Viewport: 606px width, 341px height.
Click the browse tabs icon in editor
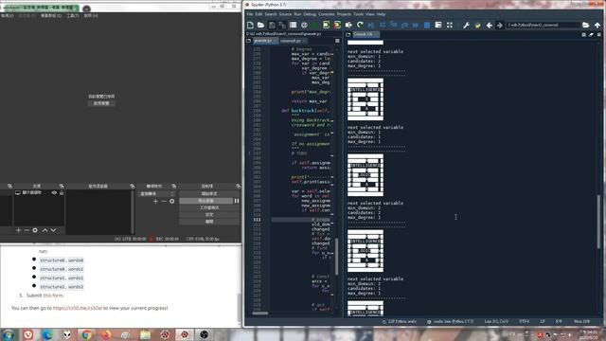(248, 41)
